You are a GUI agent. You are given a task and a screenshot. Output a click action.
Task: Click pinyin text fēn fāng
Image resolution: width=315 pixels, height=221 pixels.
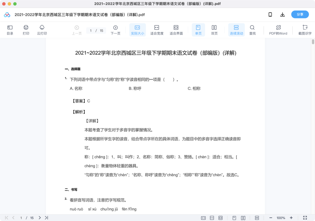[x=129, y=209]
